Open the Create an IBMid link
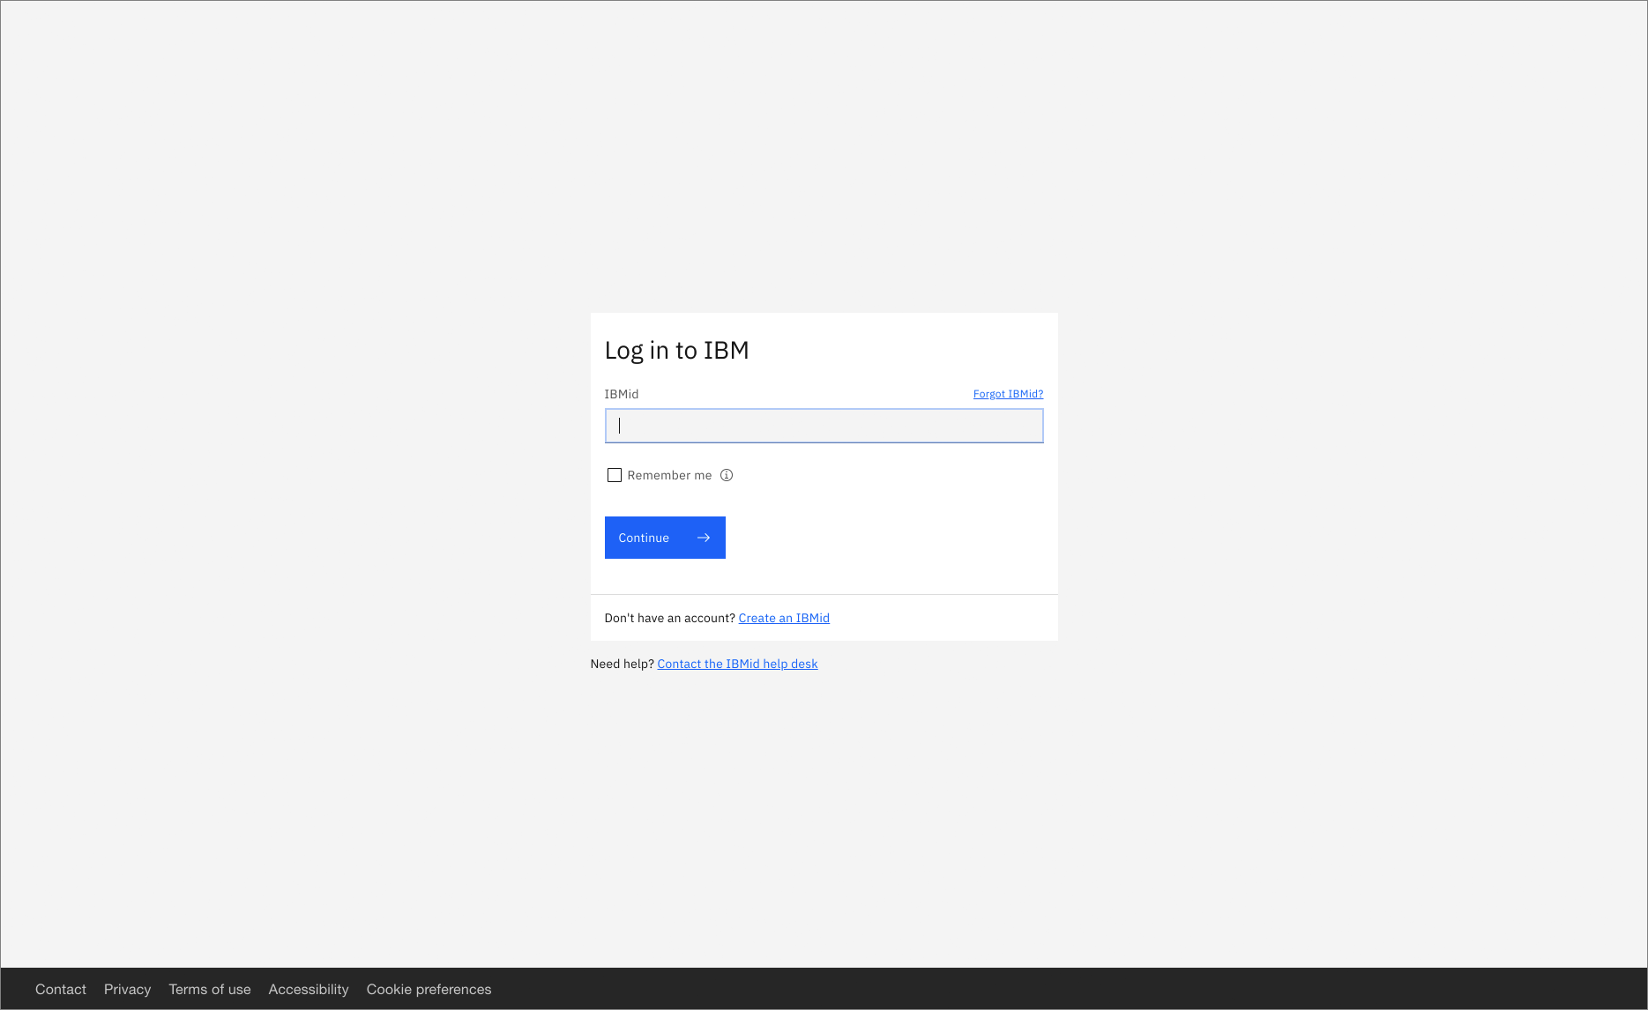The height and width of the screenshot is (1010, 1648). coord(783,618)
